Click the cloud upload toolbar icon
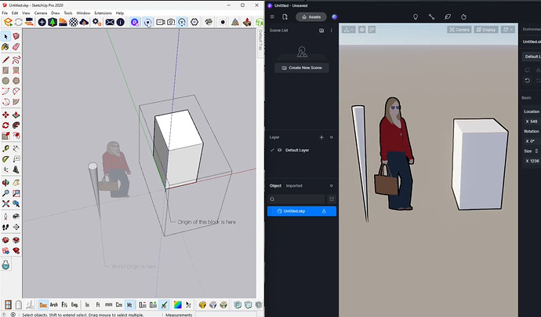 pyautogui.click(x=84, y=22)
